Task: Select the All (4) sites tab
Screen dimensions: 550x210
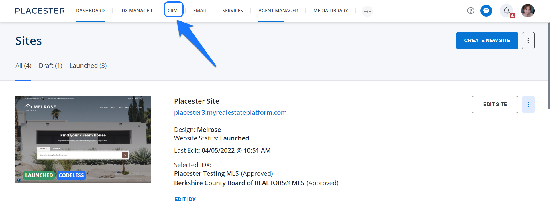Action: click(x=23, y=66)
